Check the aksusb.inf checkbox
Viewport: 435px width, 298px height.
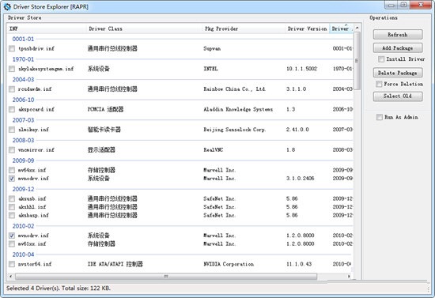[x=12, y=198]
